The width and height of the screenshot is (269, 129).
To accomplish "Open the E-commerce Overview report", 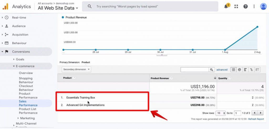I will pyautogui.click(x=26, y=73).
